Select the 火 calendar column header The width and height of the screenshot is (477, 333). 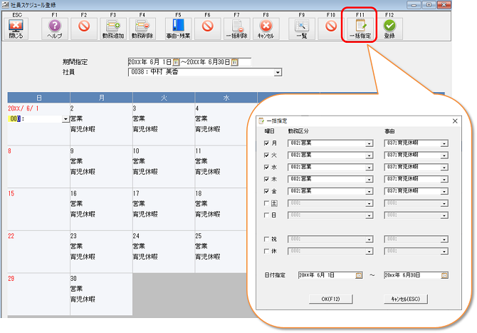[164, 98]
